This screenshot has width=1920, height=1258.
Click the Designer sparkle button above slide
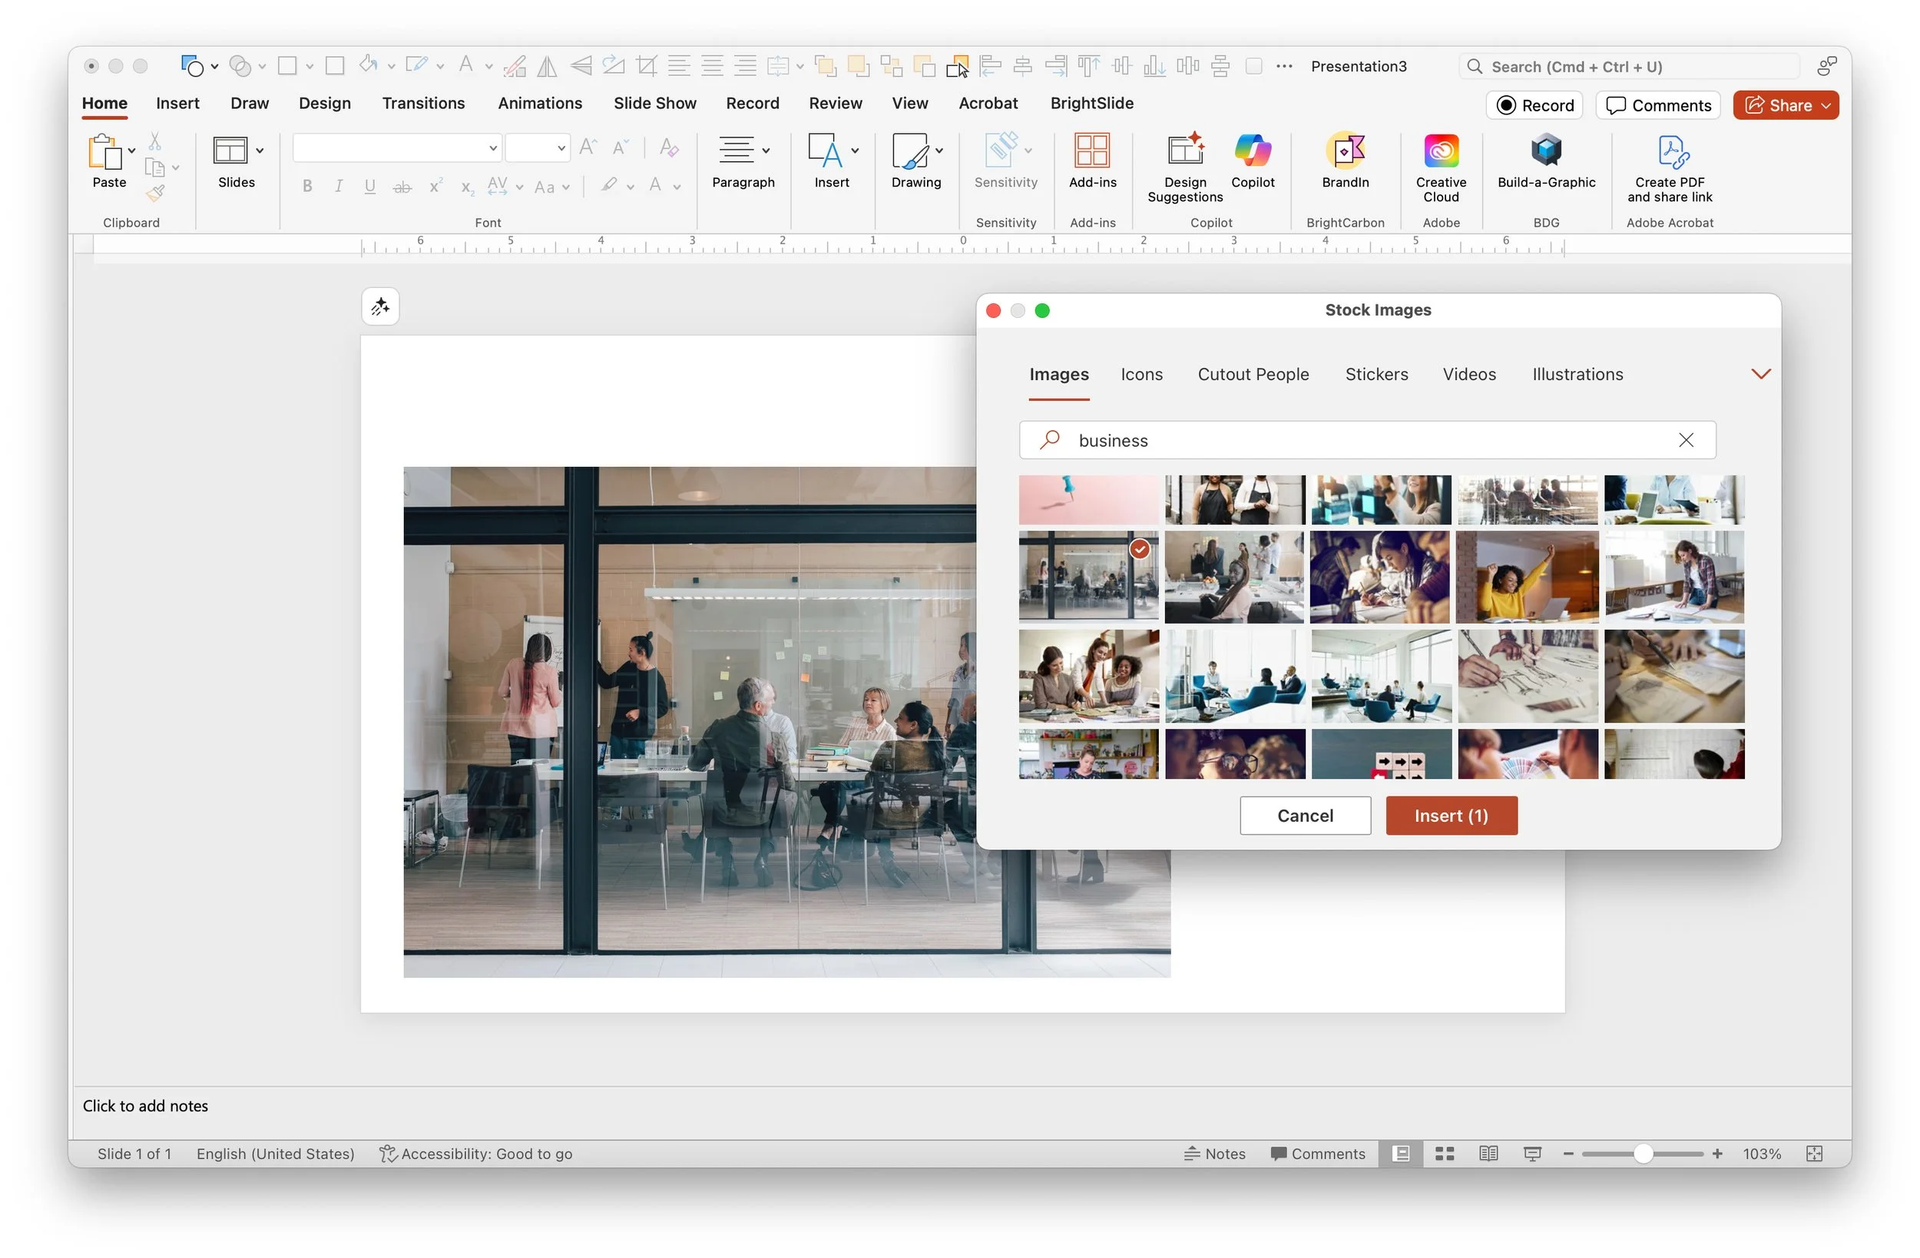tap(380, 306)
